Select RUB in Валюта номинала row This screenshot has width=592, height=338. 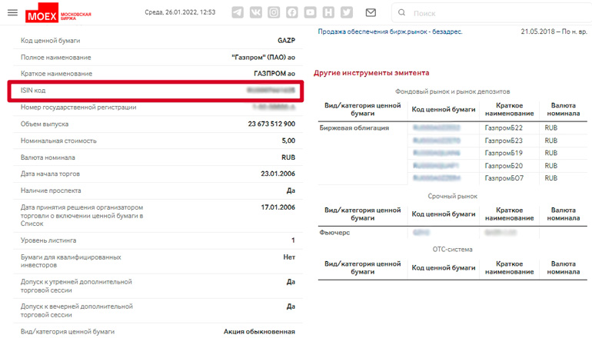[x=288, y=157]
